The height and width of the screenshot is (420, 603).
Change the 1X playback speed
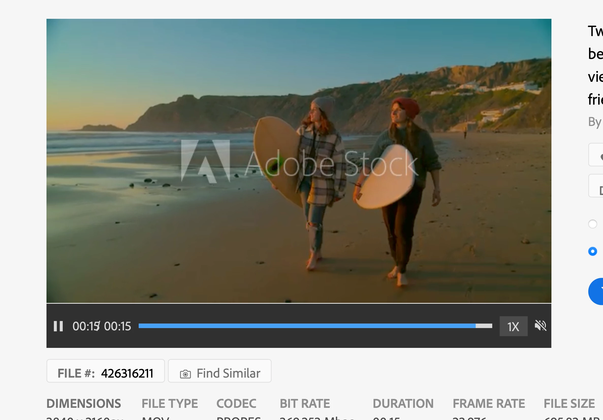click(x=513, y=326)
